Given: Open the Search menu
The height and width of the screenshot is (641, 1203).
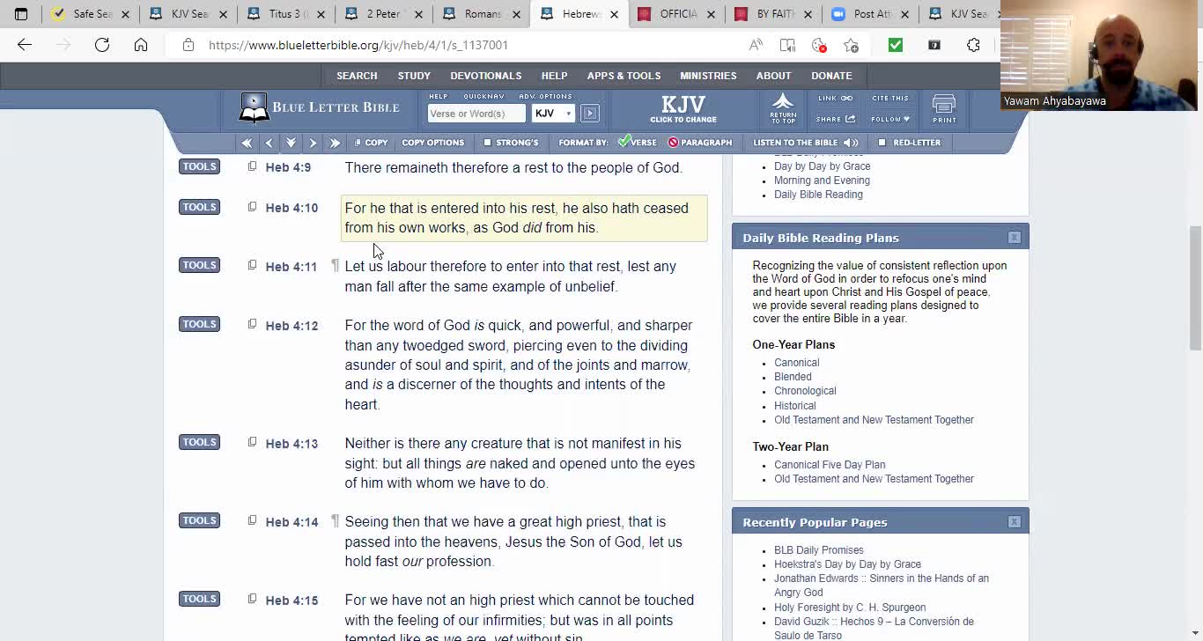Looking at the screenshot, I should click(357, 76).
